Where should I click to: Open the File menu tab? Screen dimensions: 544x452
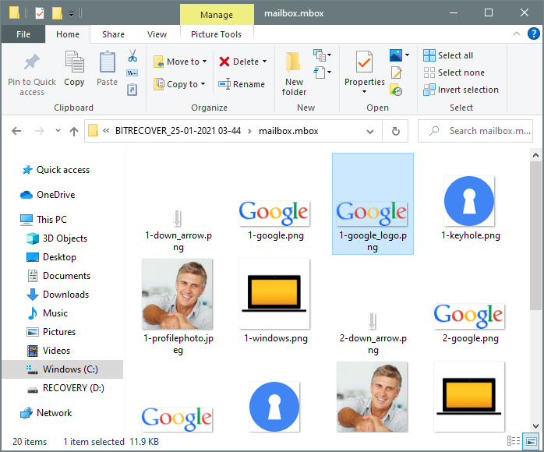click(x=23, y=34)
